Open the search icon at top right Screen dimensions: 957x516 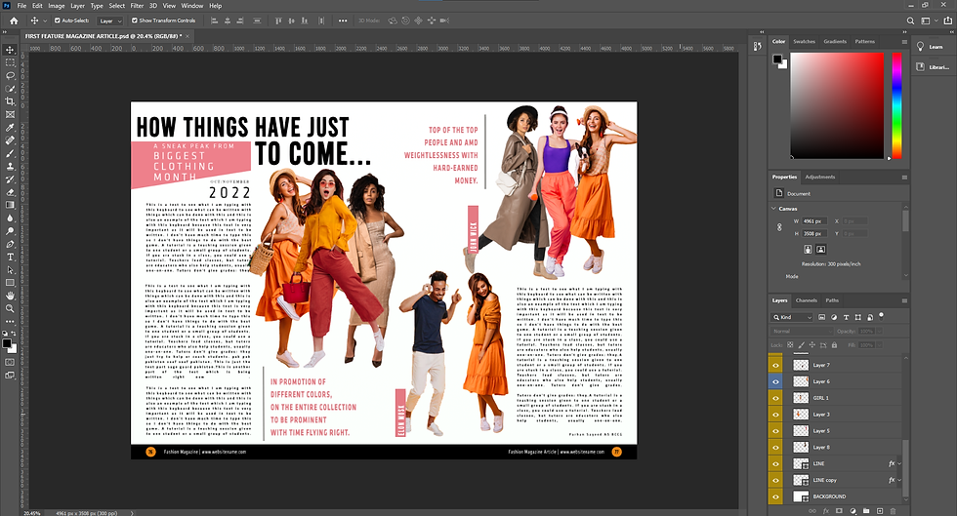pos(910,20)
